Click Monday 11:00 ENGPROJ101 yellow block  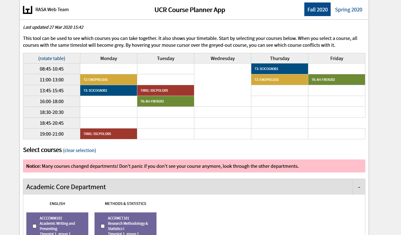coord(108,80)
